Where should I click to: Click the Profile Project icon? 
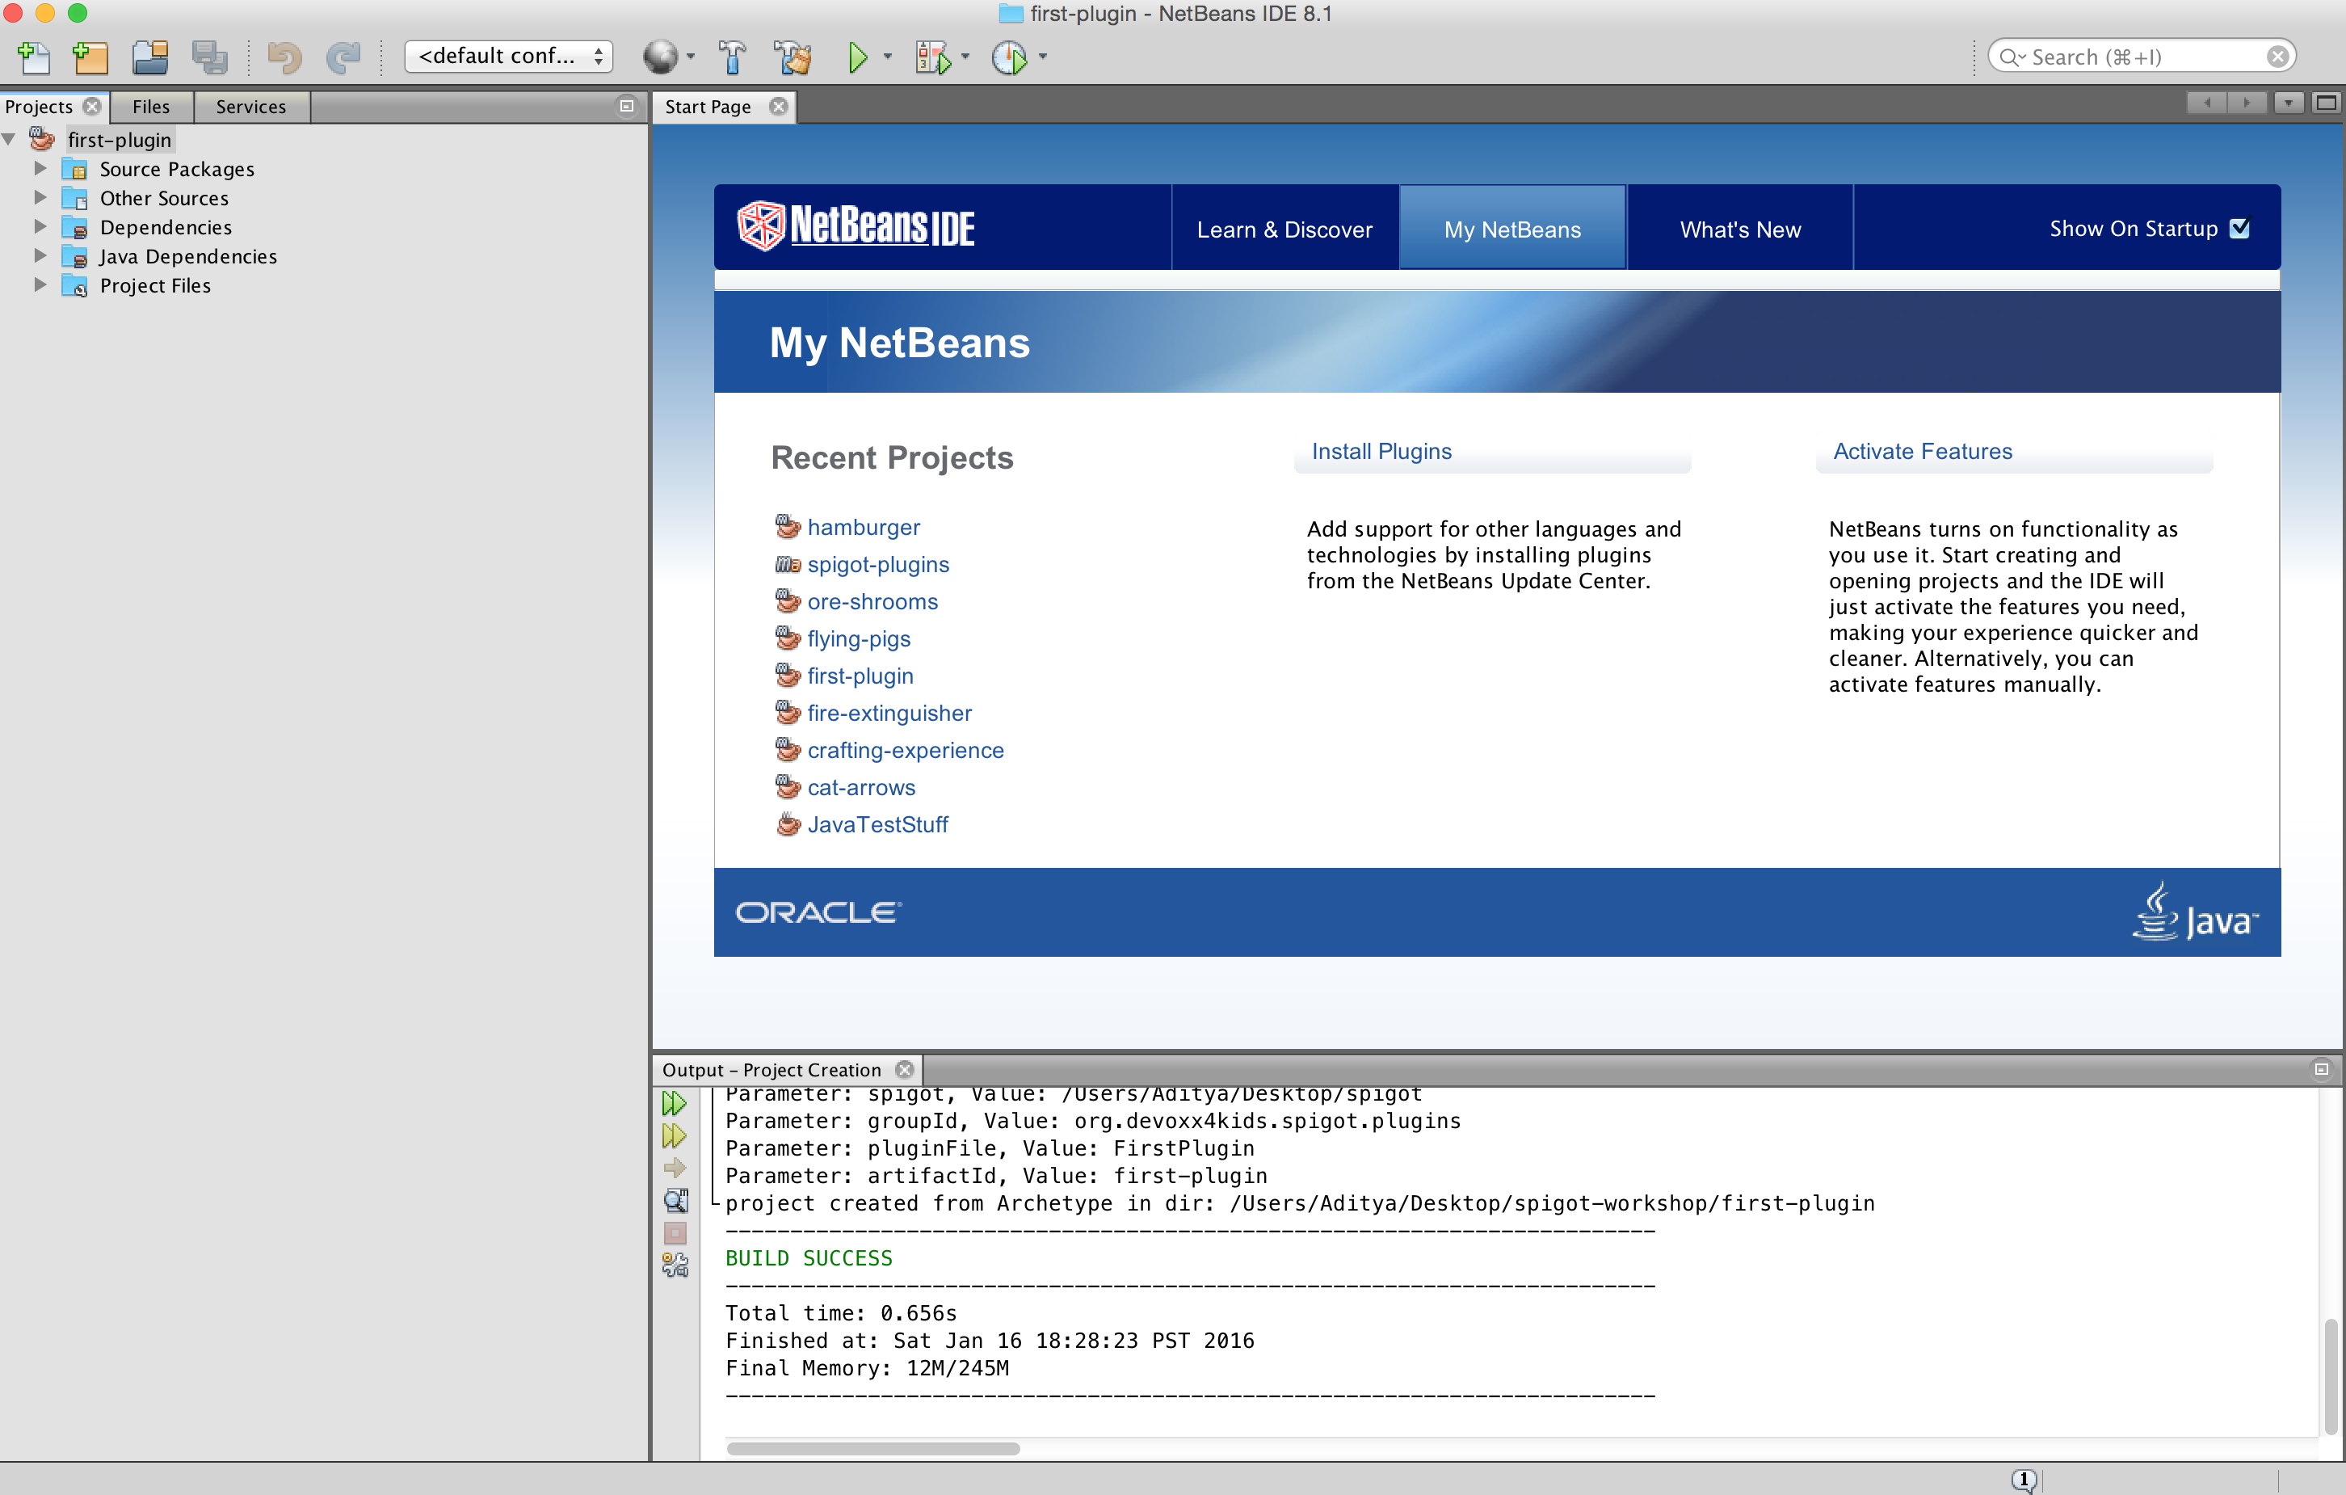(1009, 57)
